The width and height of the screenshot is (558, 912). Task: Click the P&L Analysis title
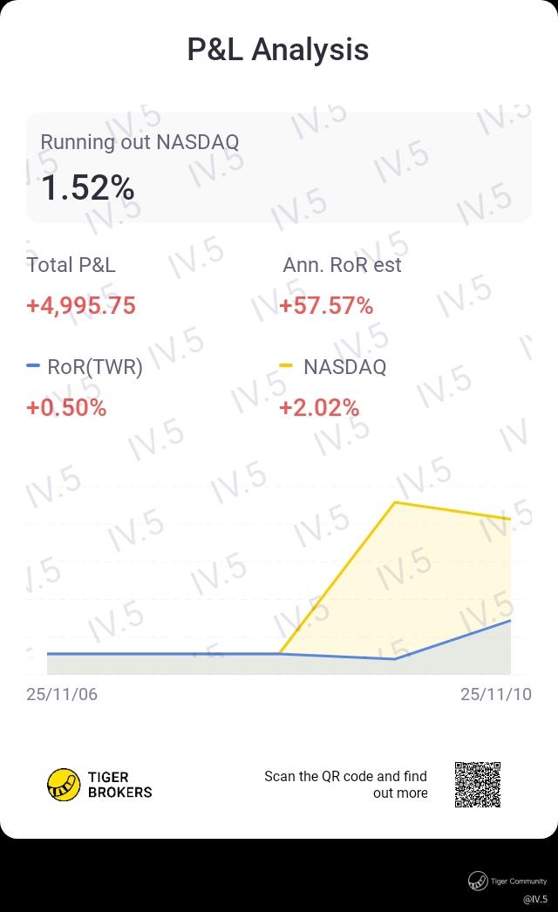[x=278, y=50]
